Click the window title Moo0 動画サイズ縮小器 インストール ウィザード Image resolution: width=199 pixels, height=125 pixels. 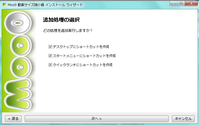point(45,5)
